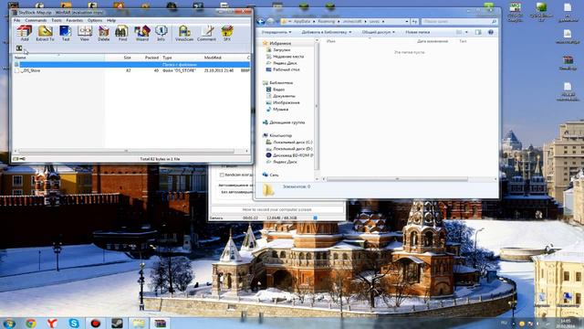Image resolution: width=584 pixels, height=329 pixels.
Task: Select Изображения library in Explorer sidebar
Action: coord(286,102)
